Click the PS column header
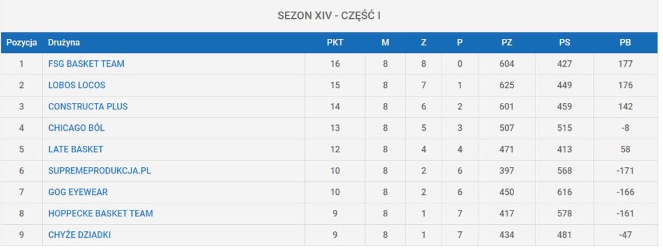This screenshot has width=663, height=250. (x=565, y=43)
